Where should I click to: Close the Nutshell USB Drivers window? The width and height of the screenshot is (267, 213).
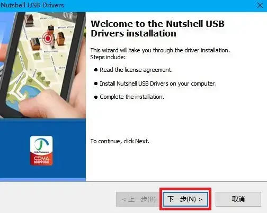tap(260, 5)
